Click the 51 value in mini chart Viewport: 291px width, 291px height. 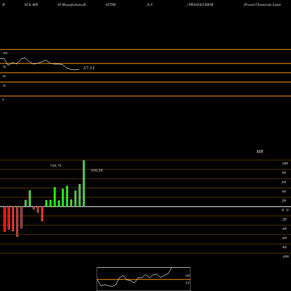point(187,283)
